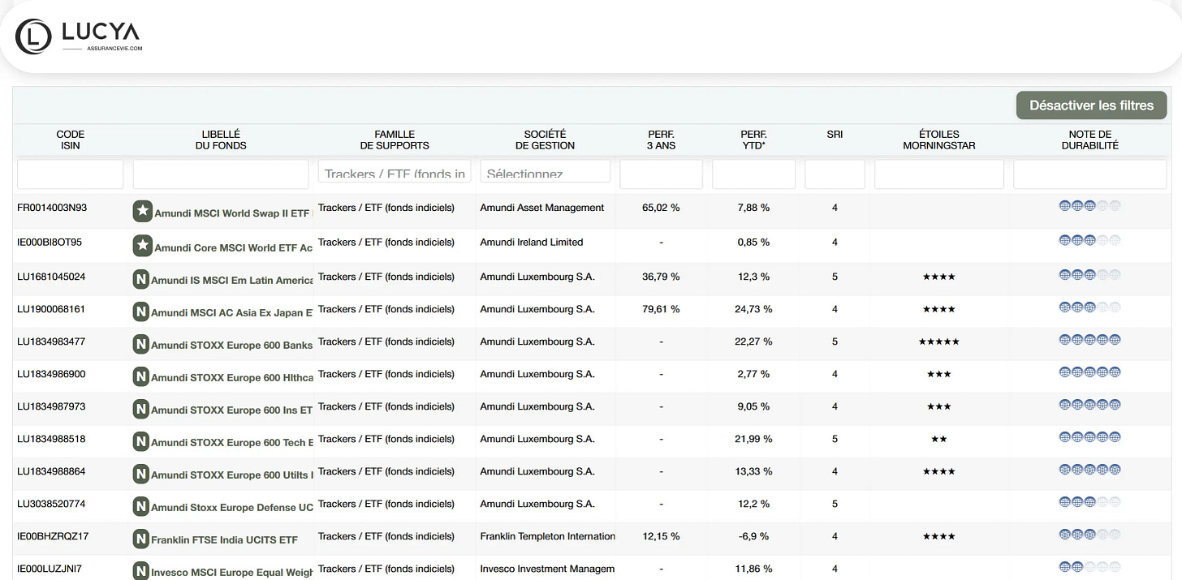Sort by Perf. YTD column header
The image size is (1182, 580).
[x=753, y=140]
